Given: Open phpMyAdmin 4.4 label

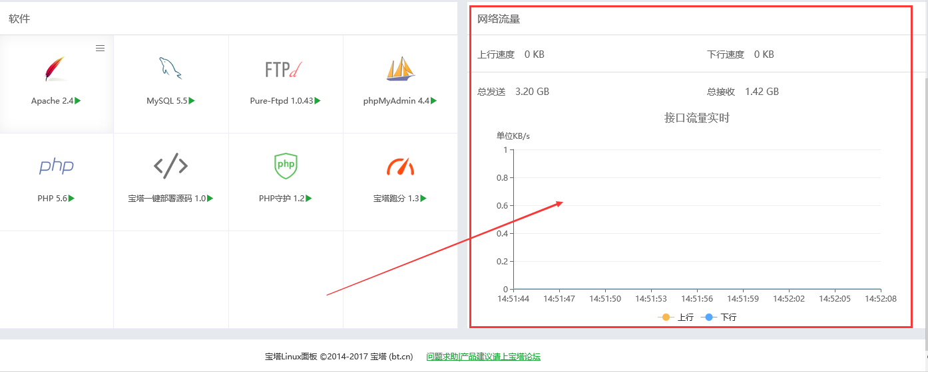Looking at the screenshot, I should 396,101.
